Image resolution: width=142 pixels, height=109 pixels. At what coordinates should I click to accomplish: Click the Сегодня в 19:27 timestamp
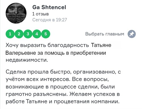tap(50, 20)
